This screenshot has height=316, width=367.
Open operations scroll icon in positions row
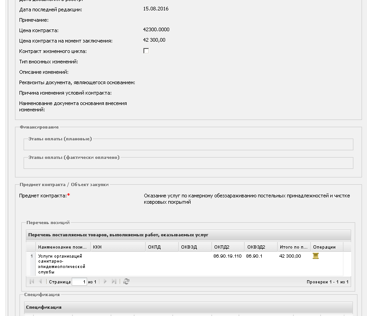(x=315, y=256)
